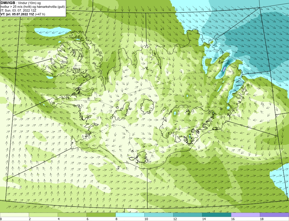Image resolution: width=289 pixels, height=221 pixels.
Task: Click the darker green 6–8 m/s legend swatch
Action: pos(101,215)
